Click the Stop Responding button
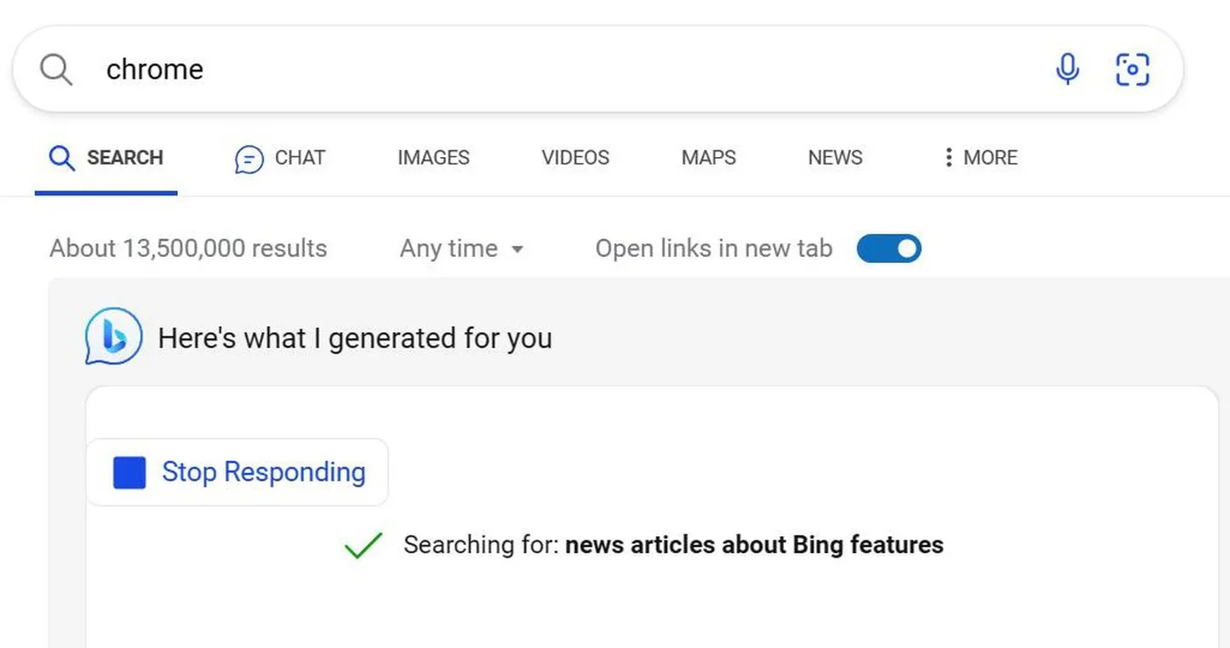This screenshot has height=648, width=1230. (x=237, y=472)
